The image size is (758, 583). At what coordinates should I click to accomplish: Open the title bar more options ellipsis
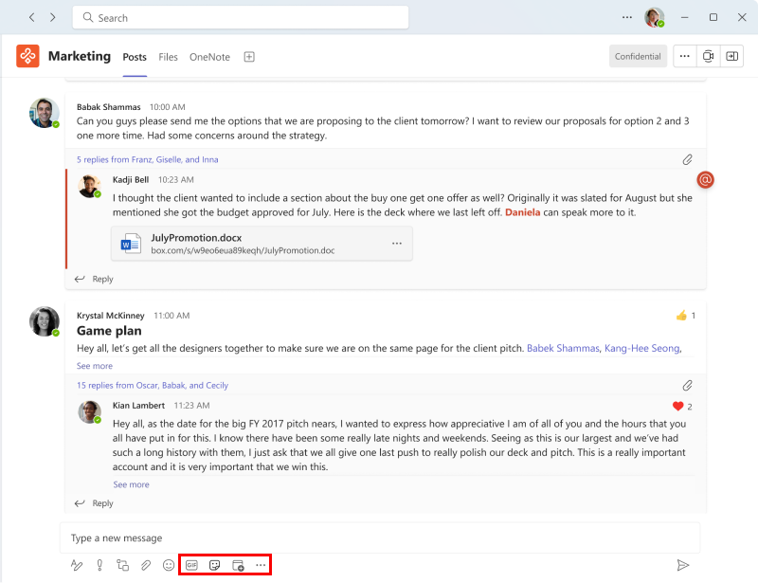click(627, 17)
